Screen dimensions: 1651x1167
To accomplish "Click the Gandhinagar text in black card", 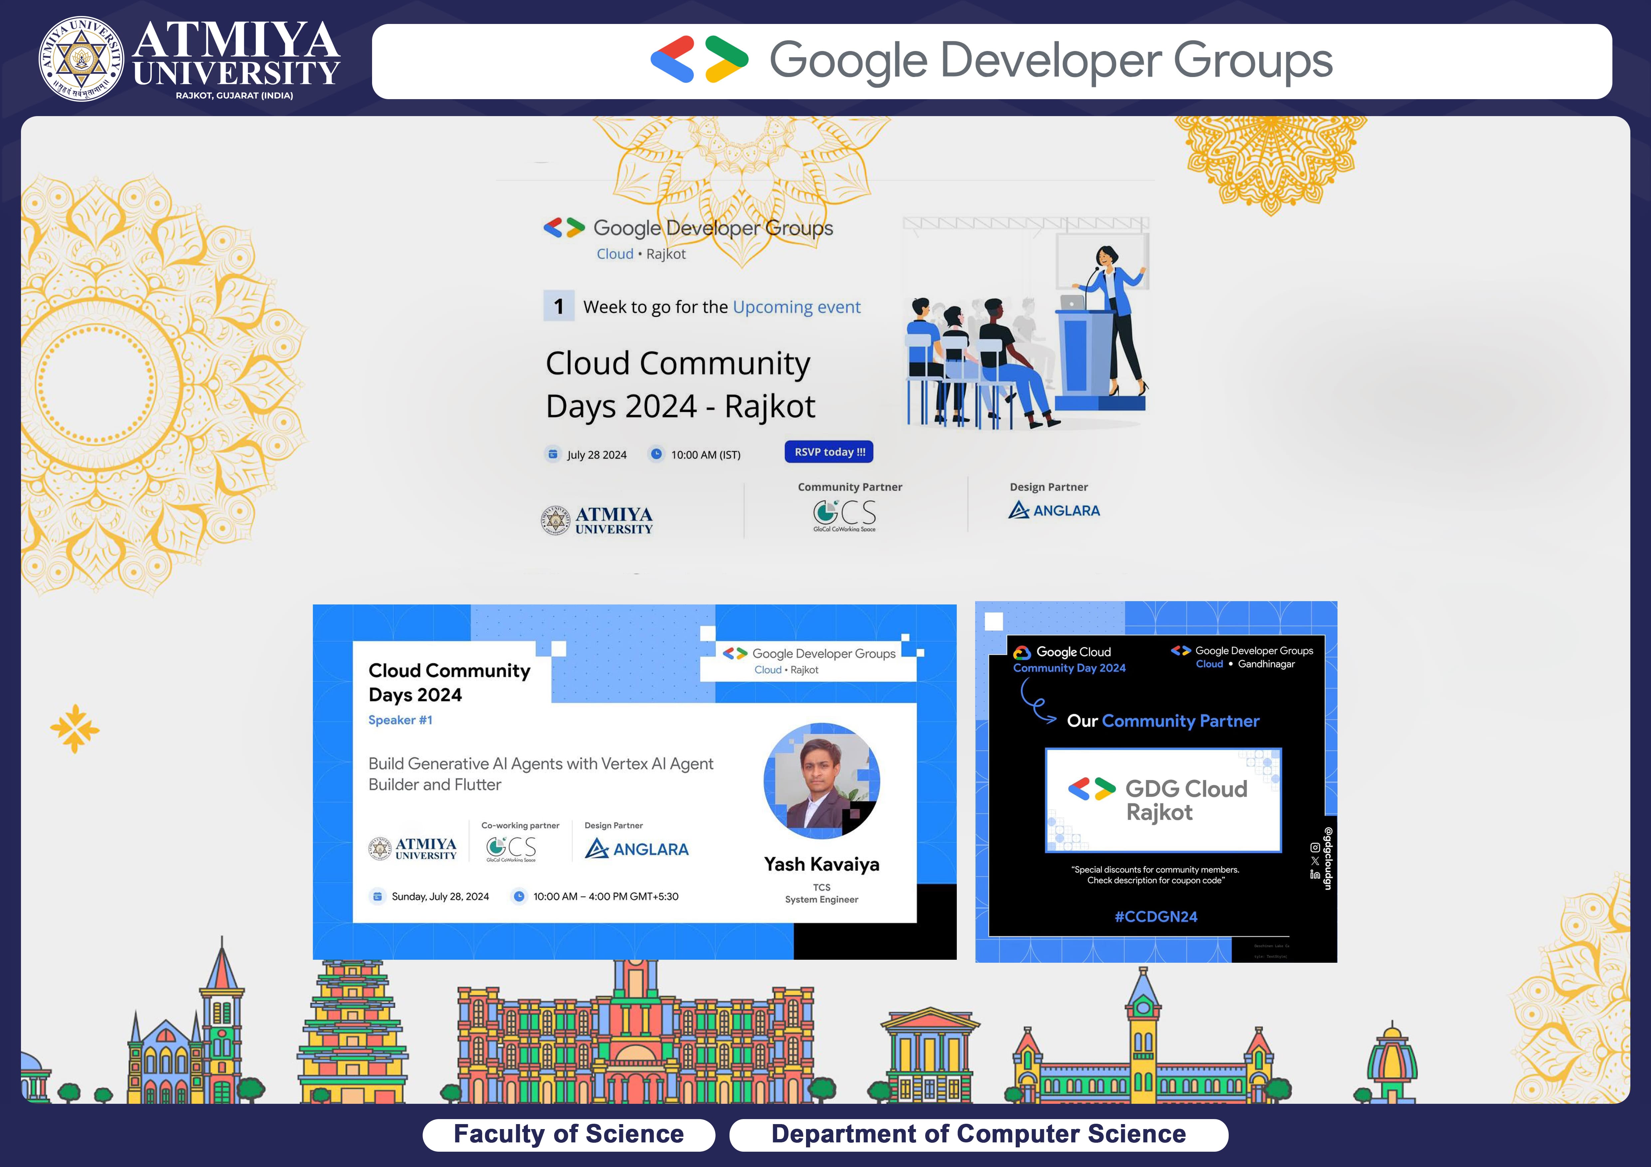I will click(1266, 664).
